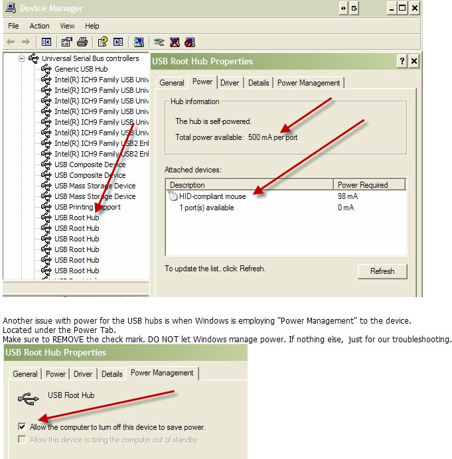452x459 pixels.
Task: Maximize the Device Manager window
Action: coord(402,8)
